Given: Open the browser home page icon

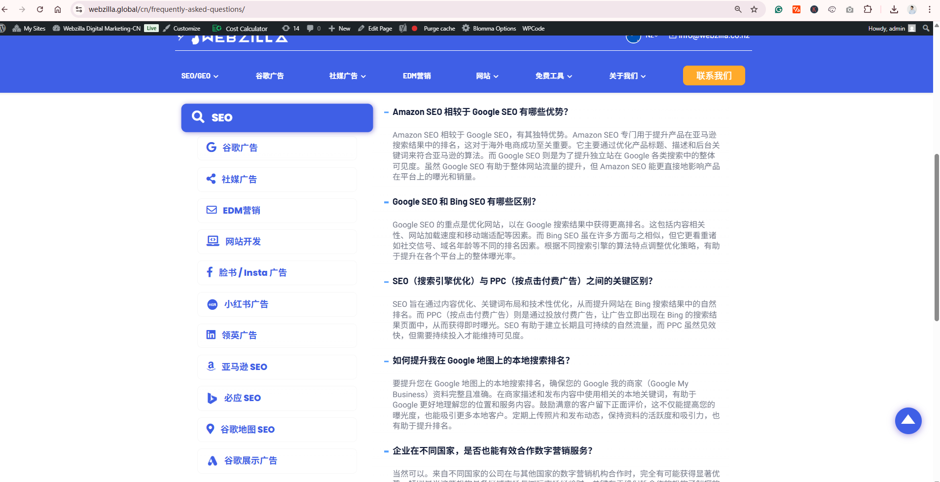Looking at the screenshot, I should [x=58, y=9].
